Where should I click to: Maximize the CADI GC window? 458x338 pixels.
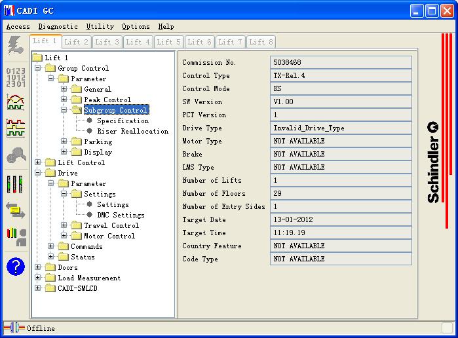point(432,11)
